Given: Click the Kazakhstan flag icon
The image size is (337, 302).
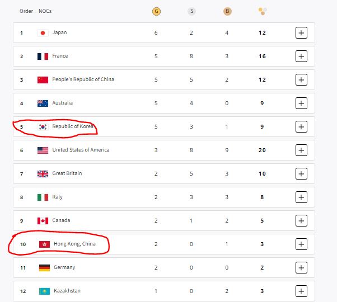Looking at the screenshot, I should coord(43,291).
